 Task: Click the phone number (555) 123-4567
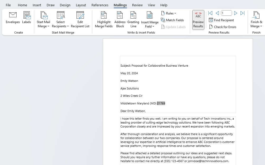point(174,161)
